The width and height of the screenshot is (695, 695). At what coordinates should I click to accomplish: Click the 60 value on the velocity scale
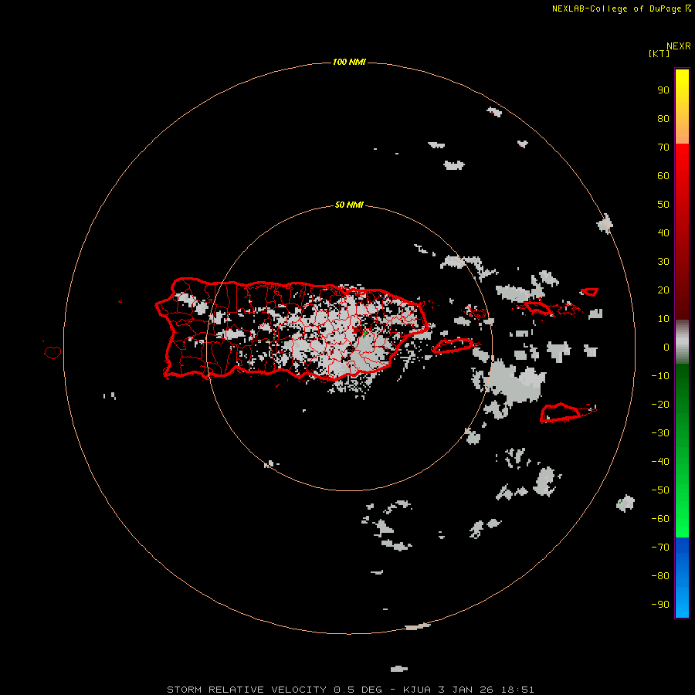[663, 176]
